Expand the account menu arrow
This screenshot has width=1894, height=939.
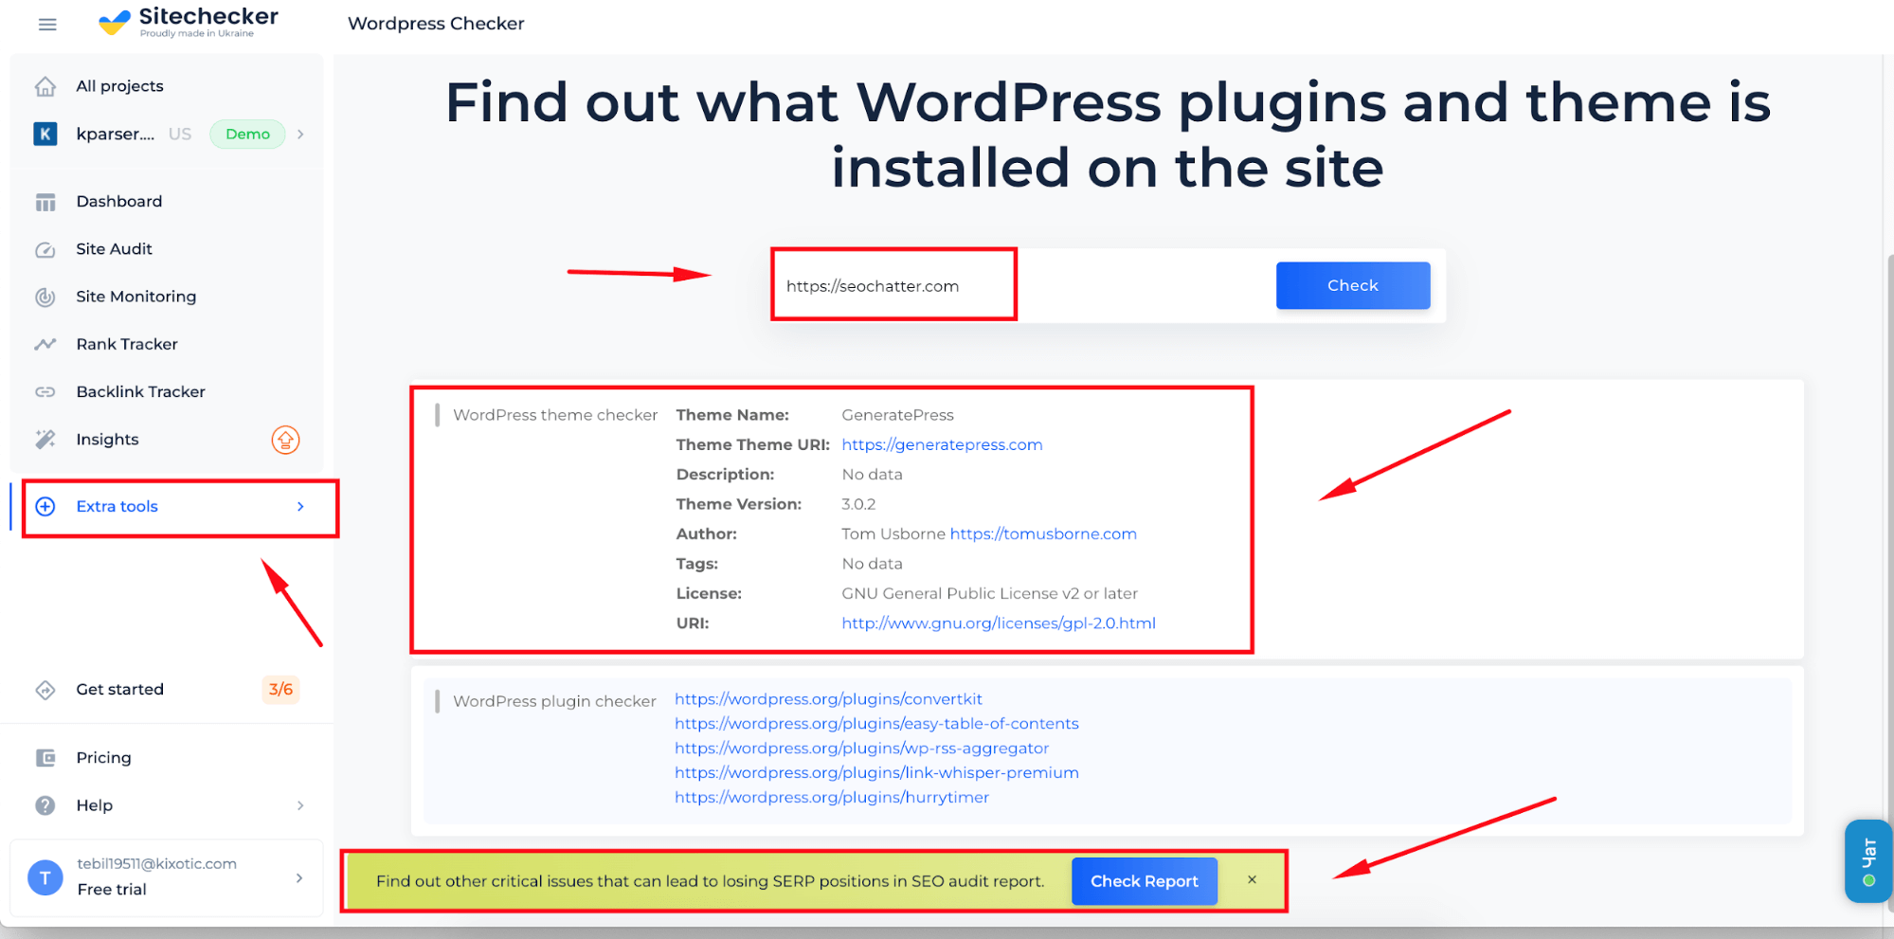299,877
